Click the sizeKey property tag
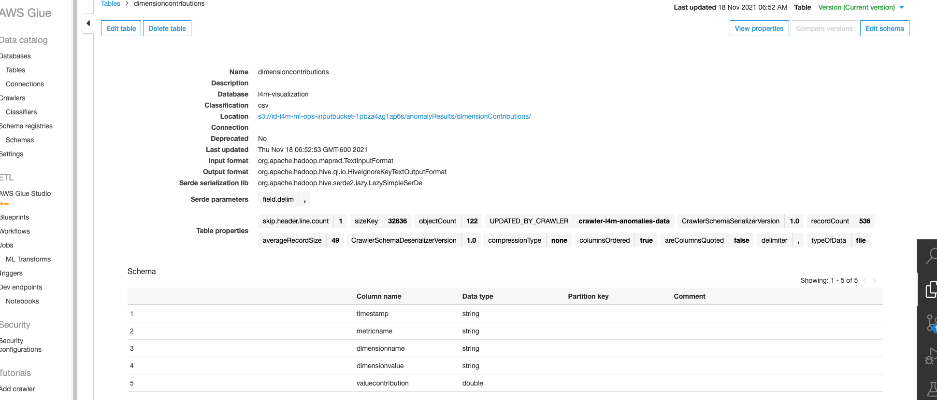Image resolution: width=937 pixels, height=400 pixels. 381,221
